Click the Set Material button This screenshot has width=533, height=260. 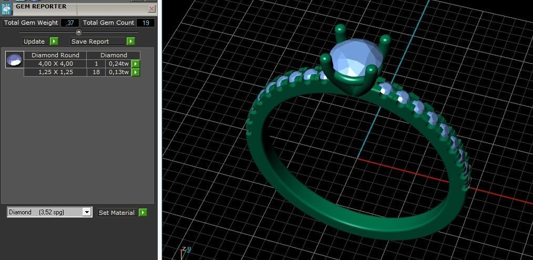(x=118, y=212)
